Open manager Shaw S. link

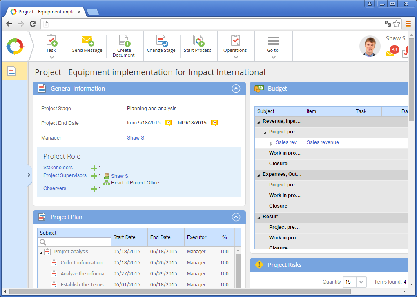pyautogui.click(x=136, y=137)
